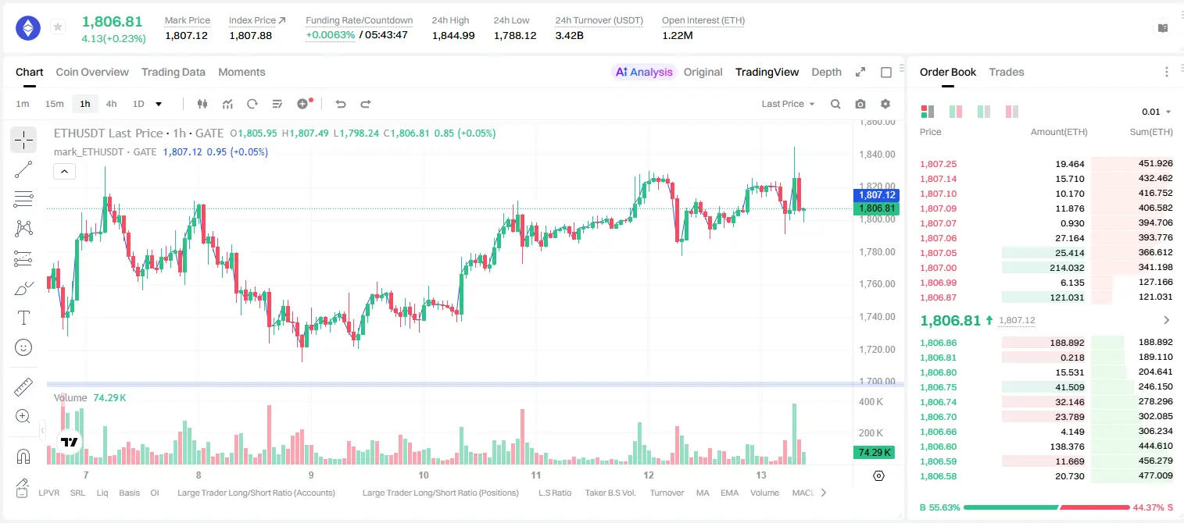
Task: Open the candlestick chart style icon
Action: [x=203, y=104]
